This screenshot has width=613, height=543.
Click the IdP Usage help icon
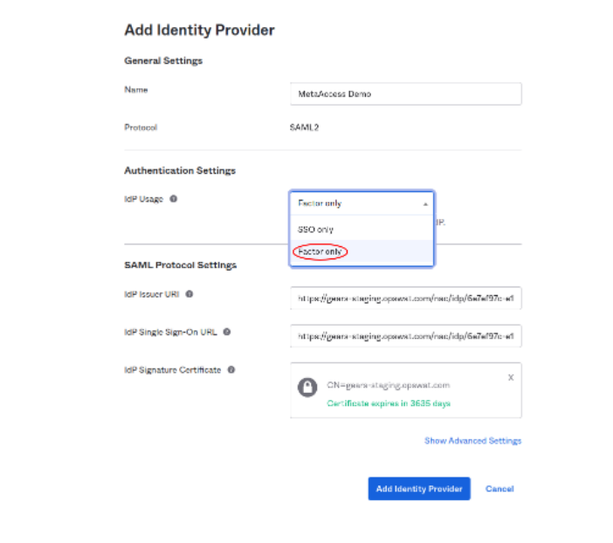pyautogui.click(x=173, y=199)
